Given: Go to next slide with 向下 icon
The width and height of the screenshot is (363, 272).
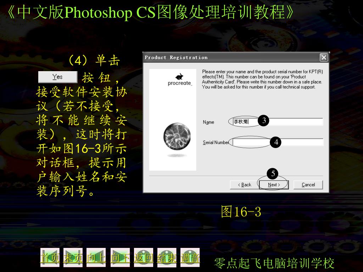Looking at the screenshot, I should 120,257.
